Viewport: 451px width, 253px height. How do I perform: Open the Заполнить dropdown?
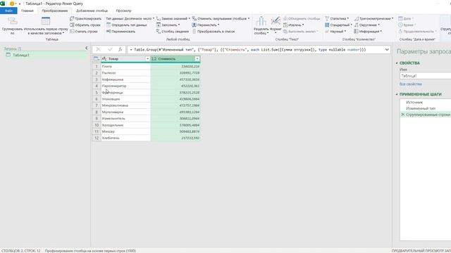(x=168, y=25)
